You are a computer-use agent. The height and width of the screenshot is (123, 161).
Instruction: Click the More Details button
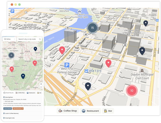pyautogui.click(x=8, y=108)
